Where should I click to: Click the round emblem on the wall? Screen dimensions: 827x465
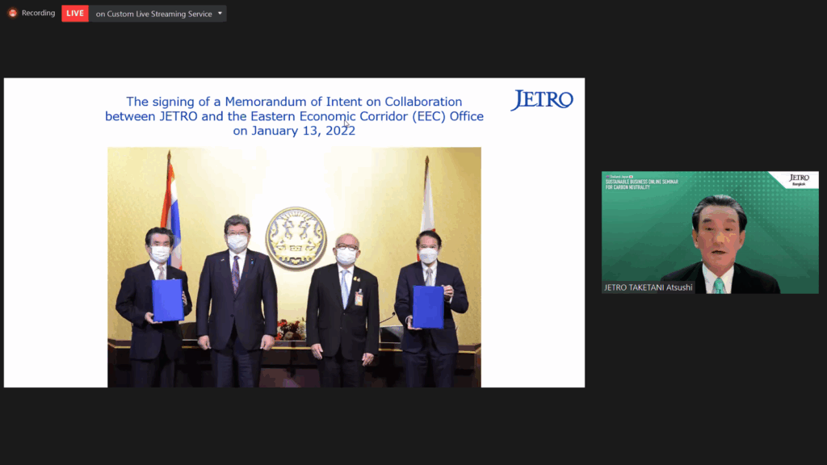296,237
